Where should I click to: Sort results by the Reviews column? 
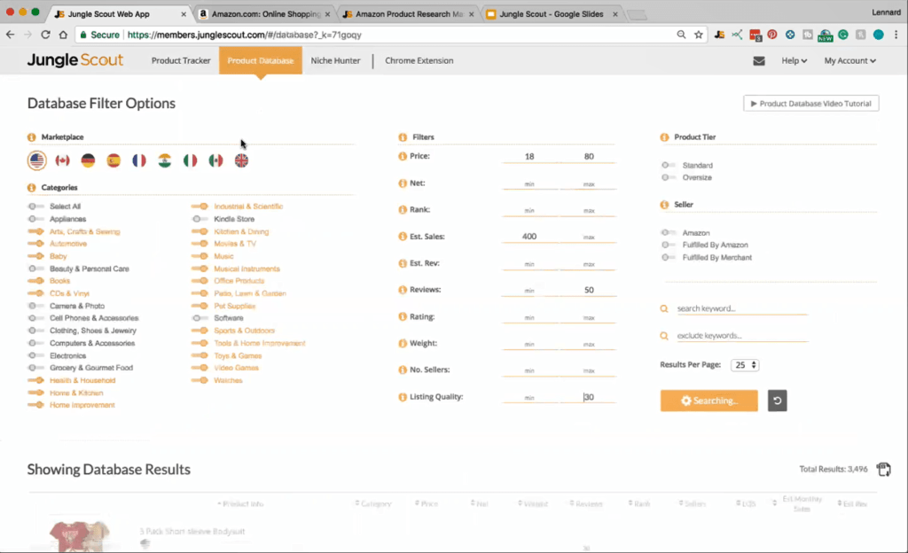586,504
